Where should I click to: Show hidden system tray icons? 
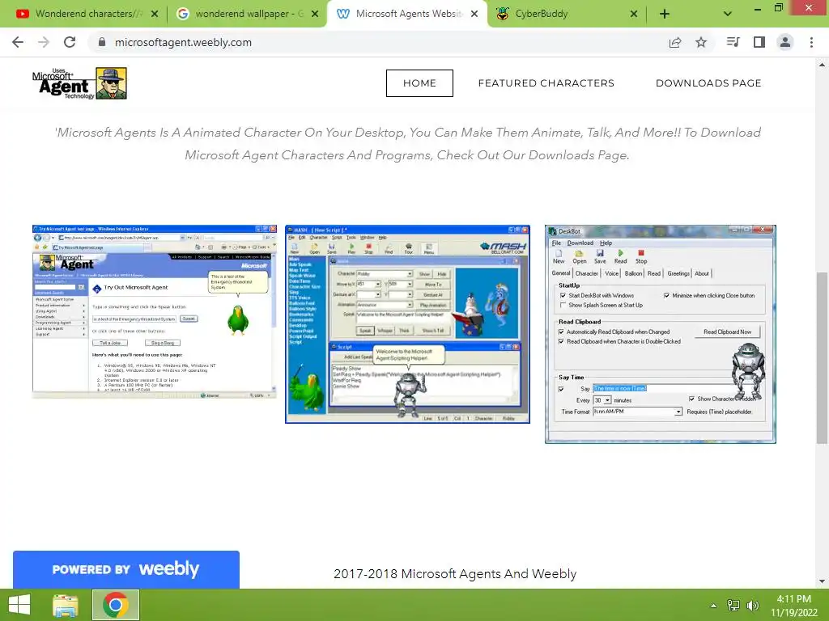click(x=714, y=606)
